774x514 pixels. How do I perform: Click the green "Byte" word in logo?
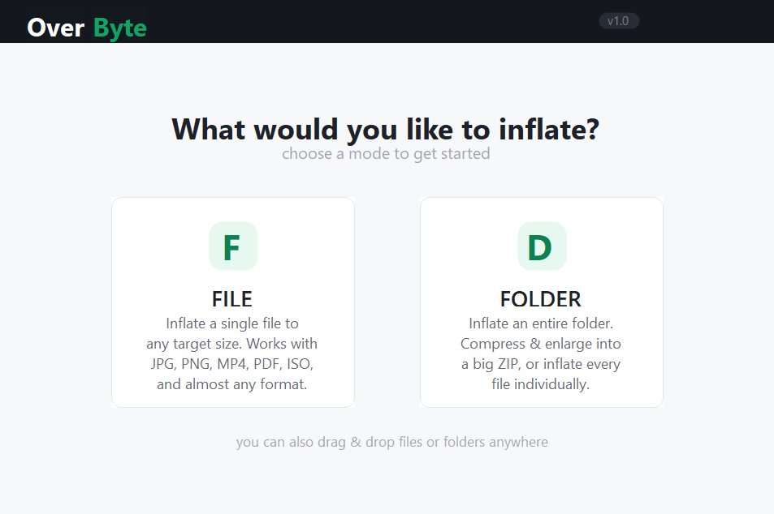pos(120,28)
